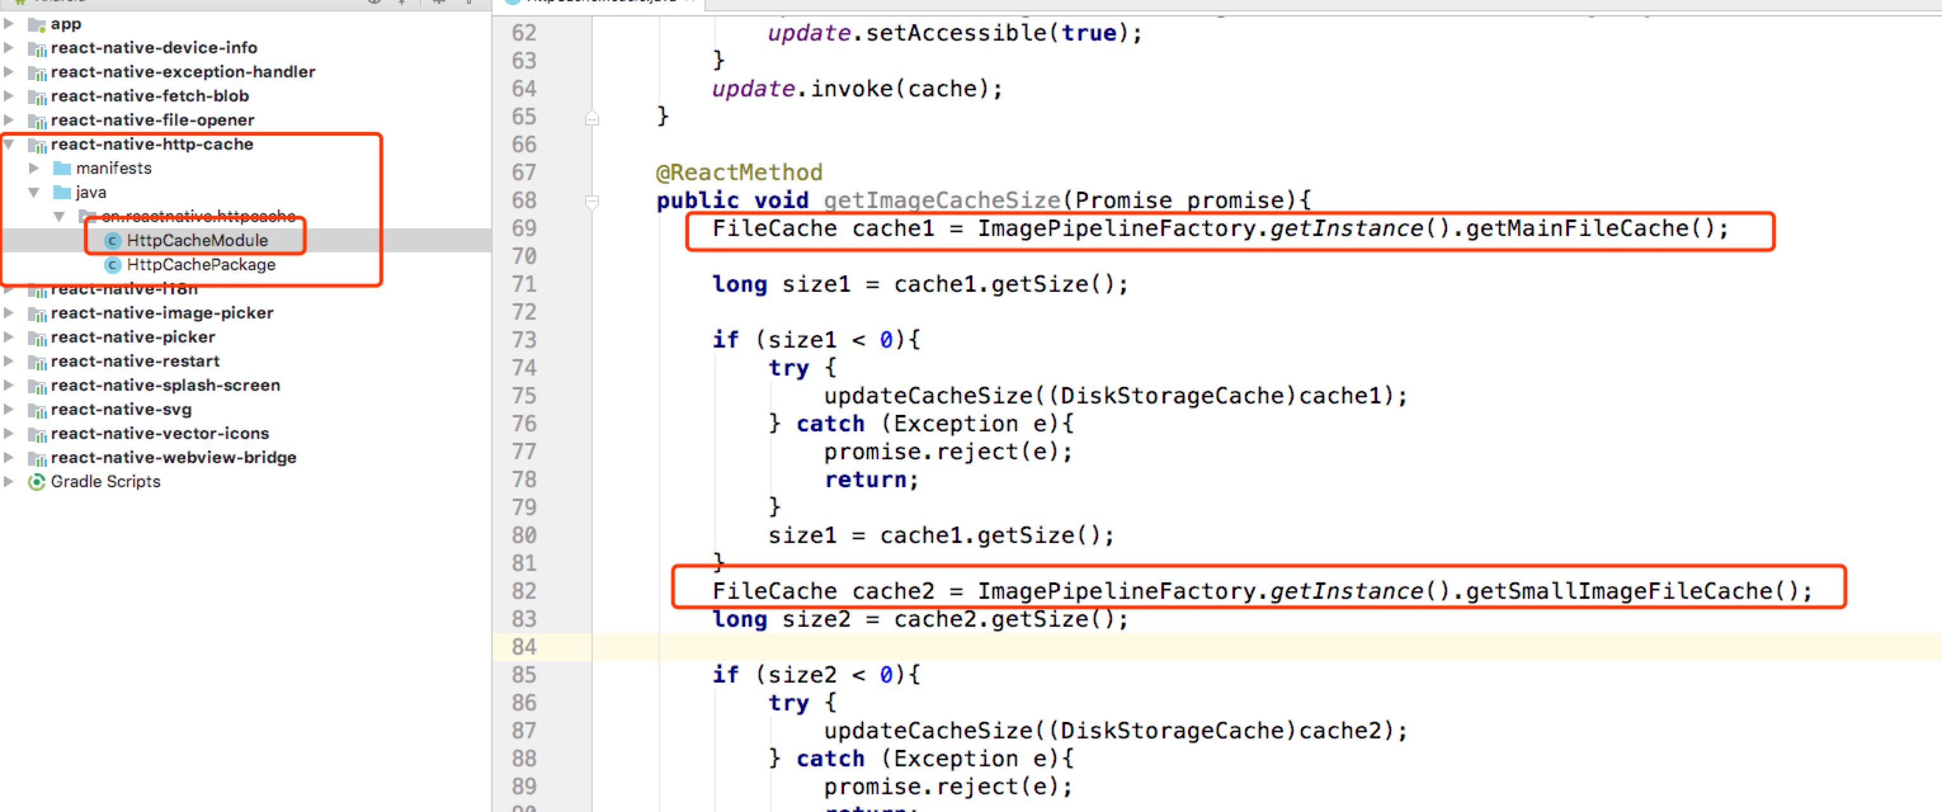Click the react-native-svg module icon
This screenshot has height=812, width=1942.
click(x=37, y=410)
